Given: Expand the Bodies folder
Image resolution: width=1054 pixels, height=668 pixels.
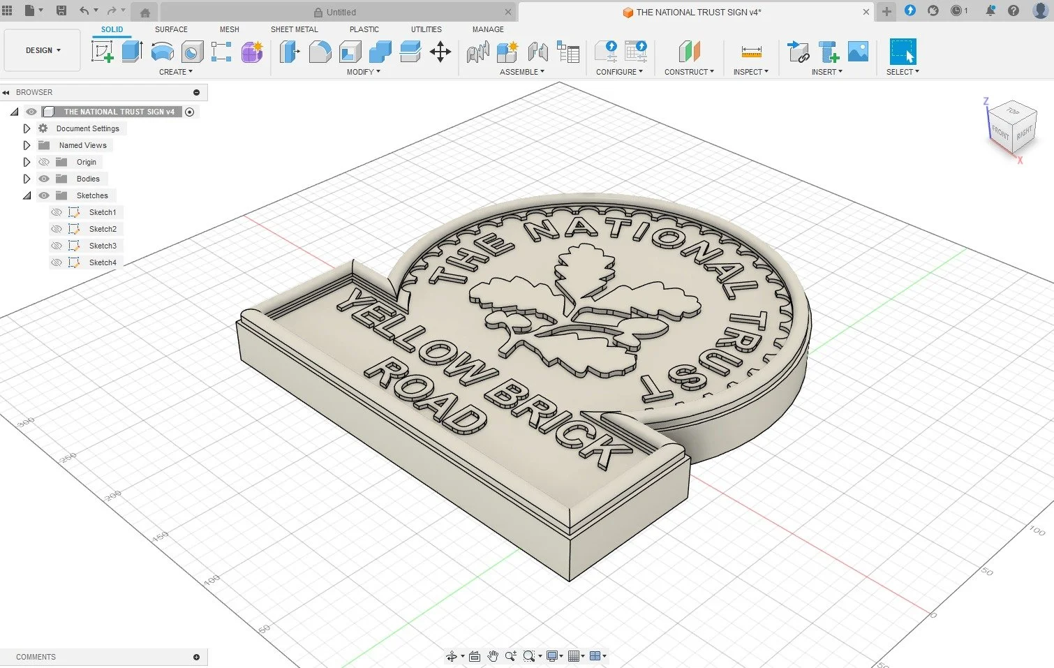Looking at the screenshot, I should click(x=27, y=179).
